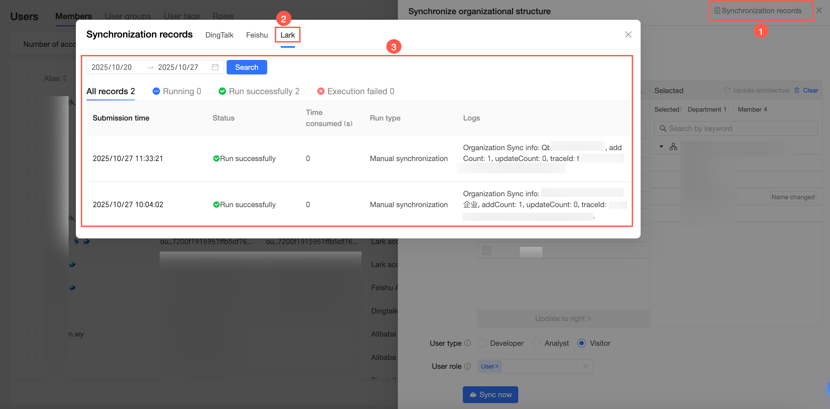
Task: Click the Sync now button
Action: point(490,395)
